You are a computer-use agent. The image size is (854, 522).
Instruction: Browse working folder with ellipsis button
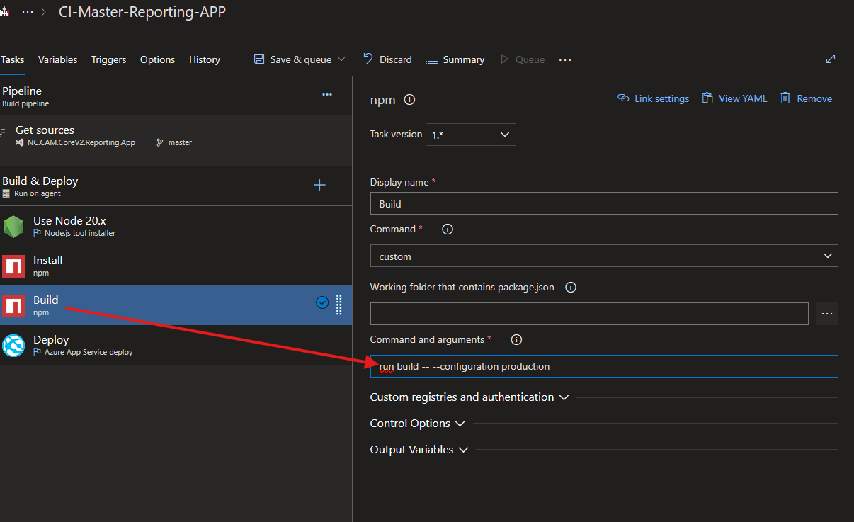826,314
